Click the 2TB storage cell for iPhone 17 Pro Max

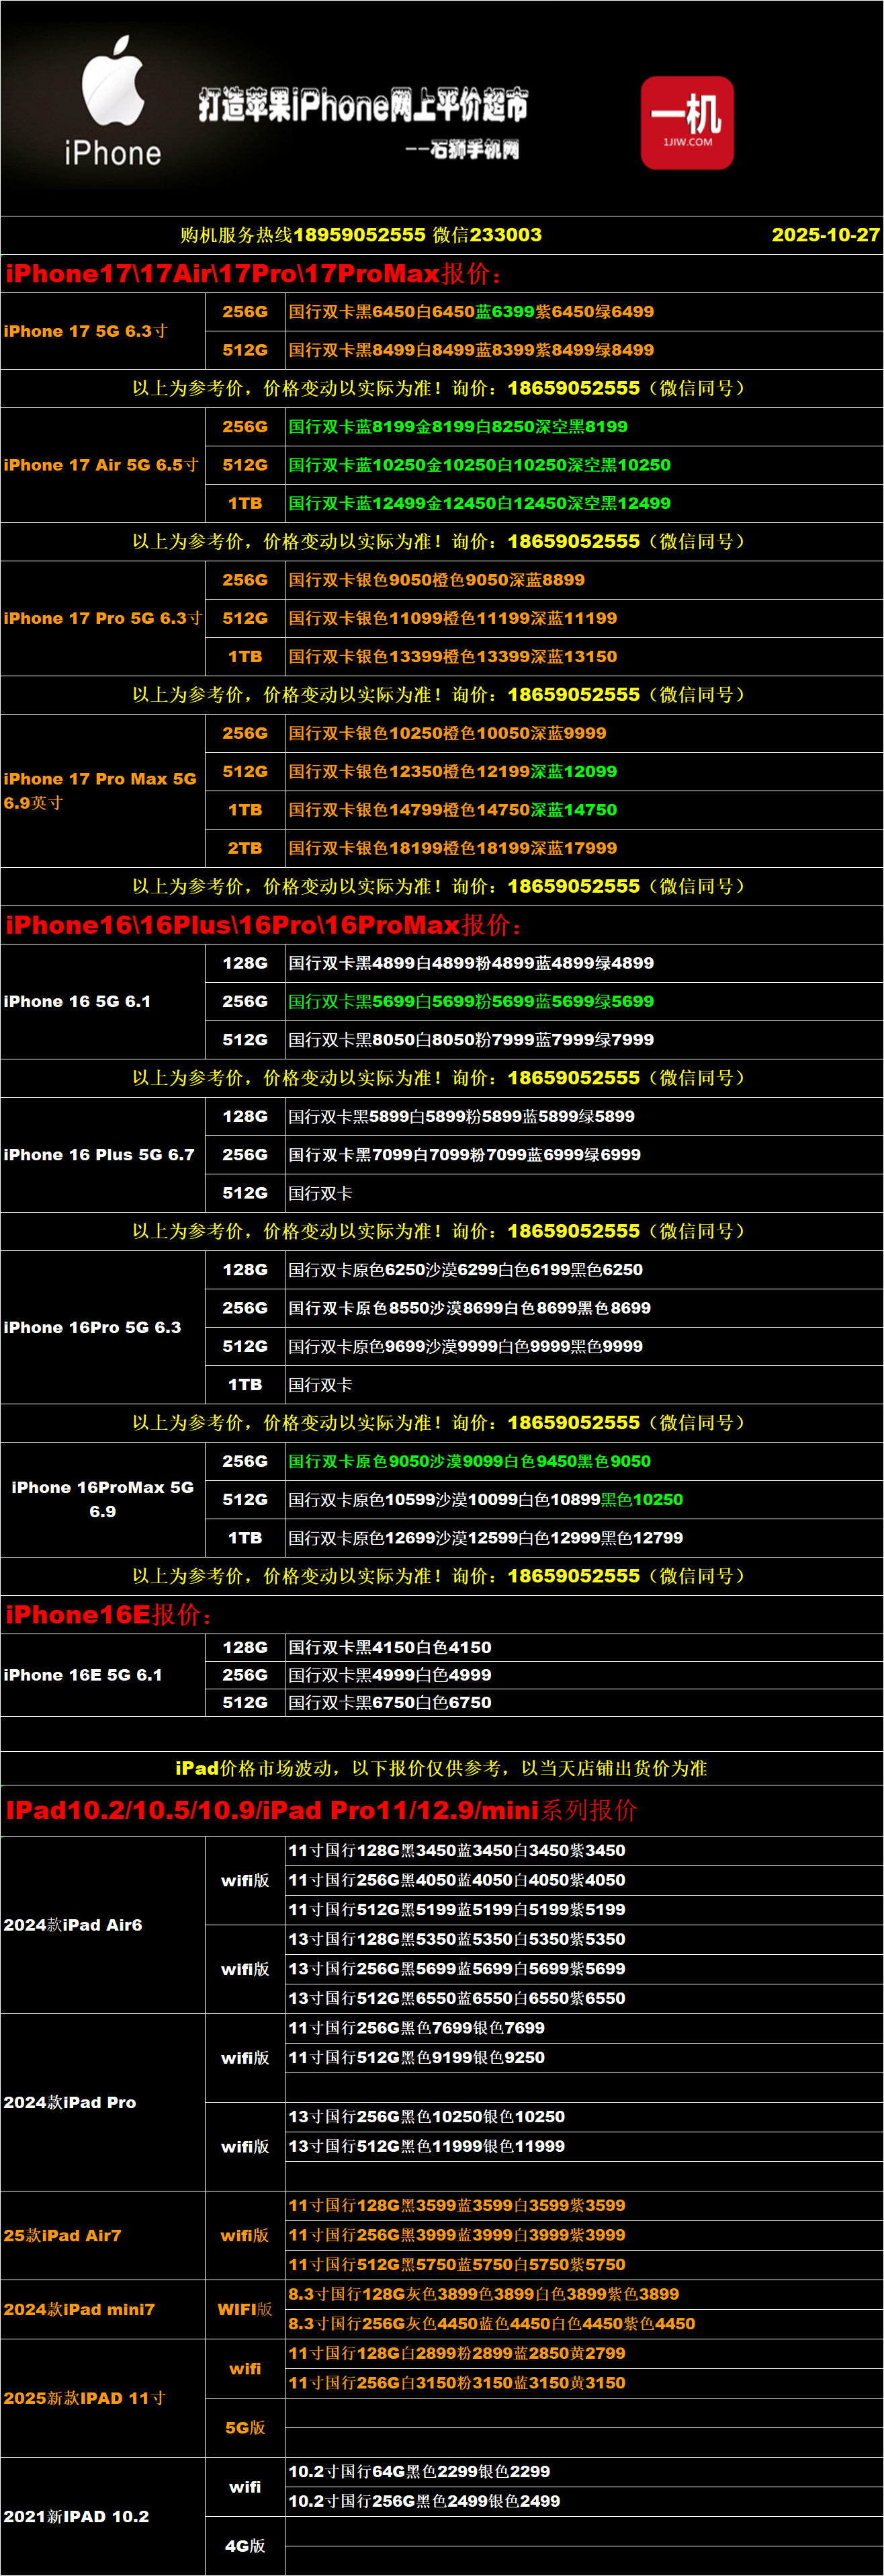coord(245,848)
